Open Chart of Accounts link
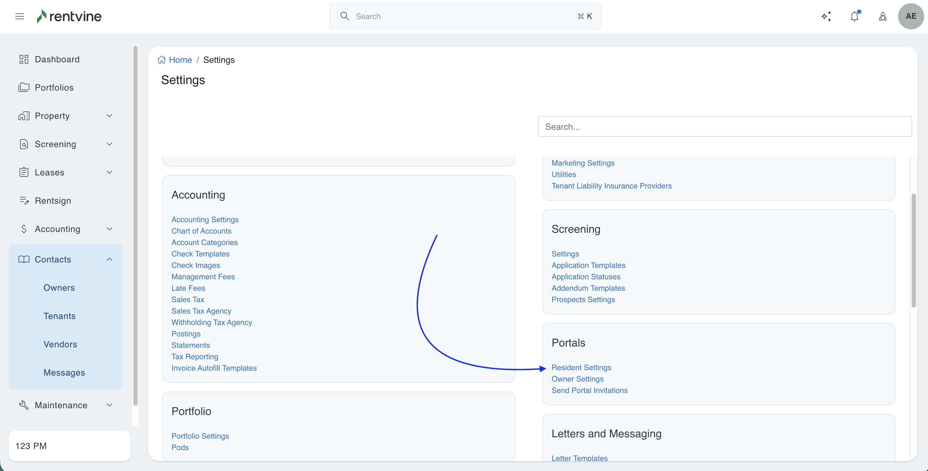 pyautogui.click(x=201, y=231)
